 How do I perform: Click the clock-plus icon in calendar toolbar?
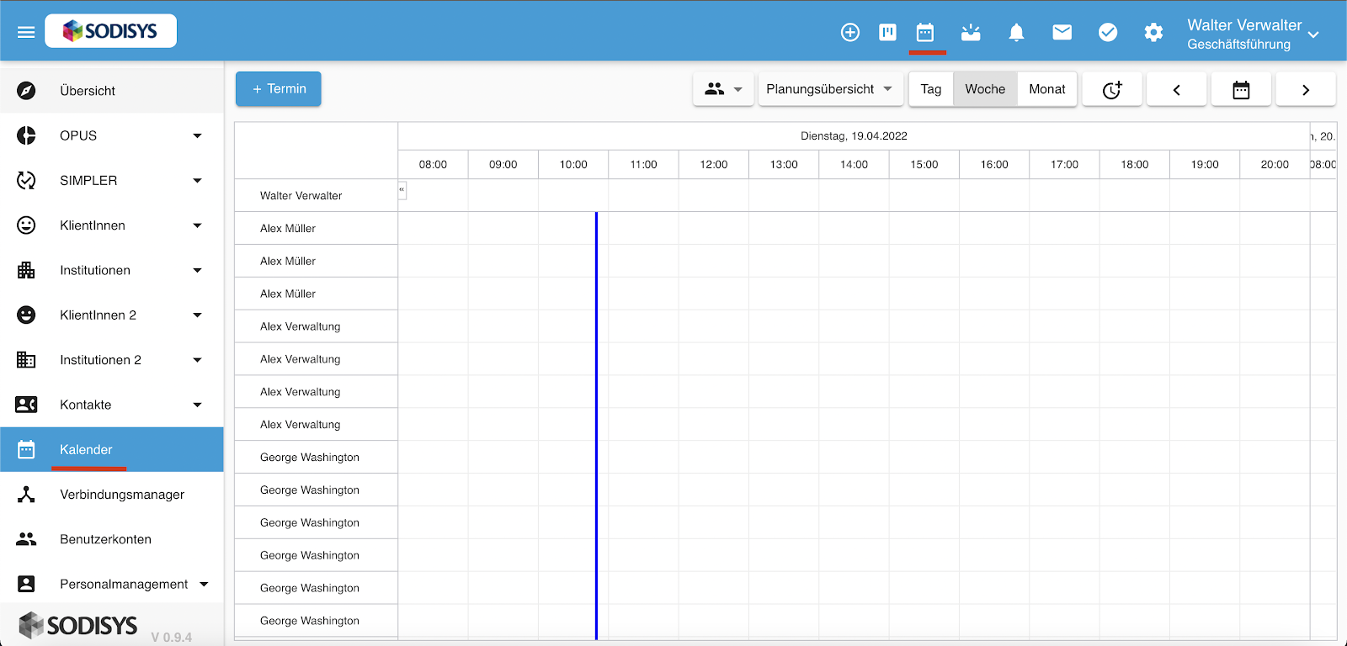1112,89
